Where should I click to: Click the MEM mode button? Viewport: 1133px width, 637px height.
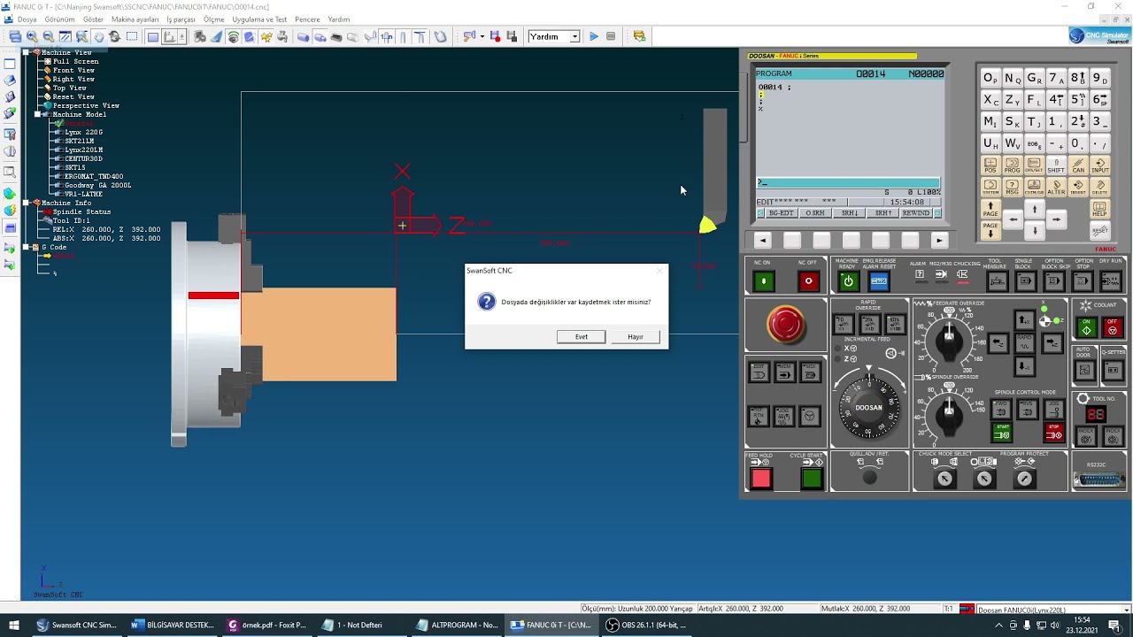tap(785, 372)
